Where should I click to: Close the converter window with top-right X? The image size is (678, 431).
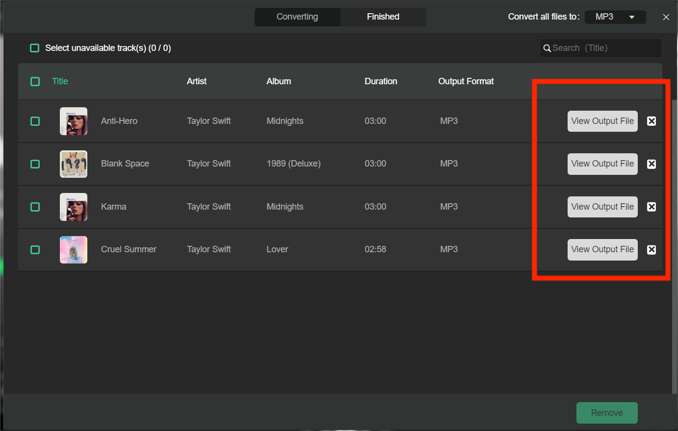point(666,17)
